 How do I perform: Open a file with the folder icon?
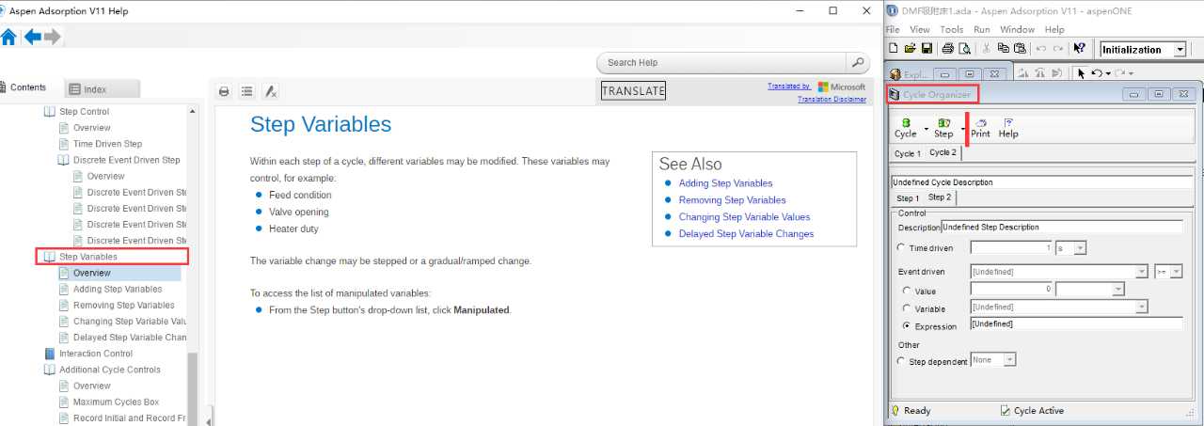click(x=910, y=49)
